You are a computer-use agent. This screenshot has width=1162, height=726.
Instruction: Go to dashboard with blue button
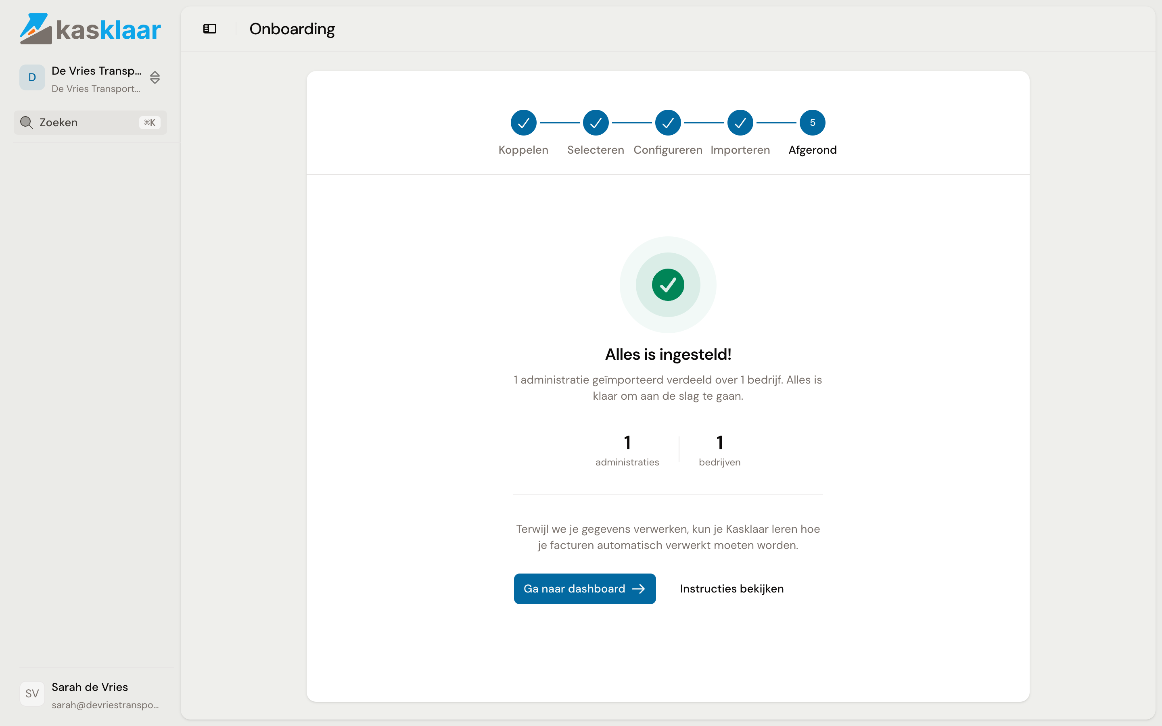(584, 589)
